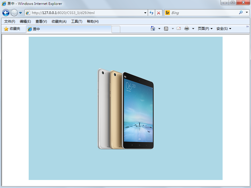Open a new blank tab
This screenshot has width=251, height=188.
[x=116, y=29]
